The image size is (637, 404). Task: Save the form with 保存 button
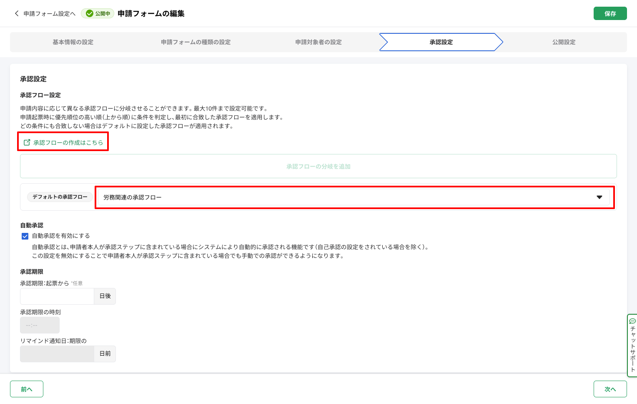coord(610,13)
